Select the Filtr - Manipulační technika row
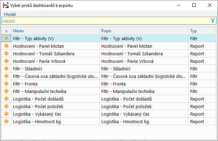 point(55,91)
